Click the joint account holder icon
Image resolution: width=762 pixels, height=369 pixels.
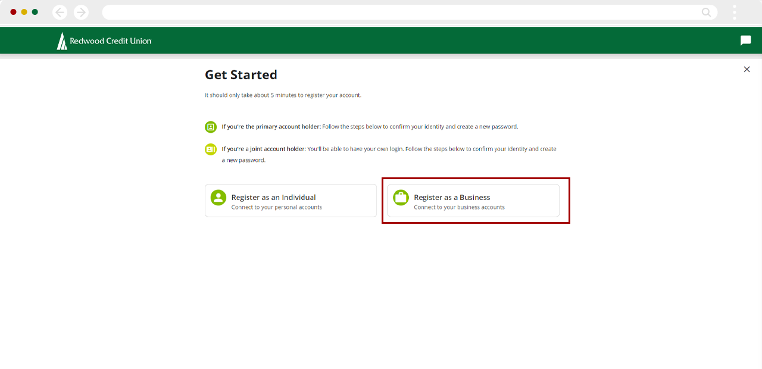(211, 149)
